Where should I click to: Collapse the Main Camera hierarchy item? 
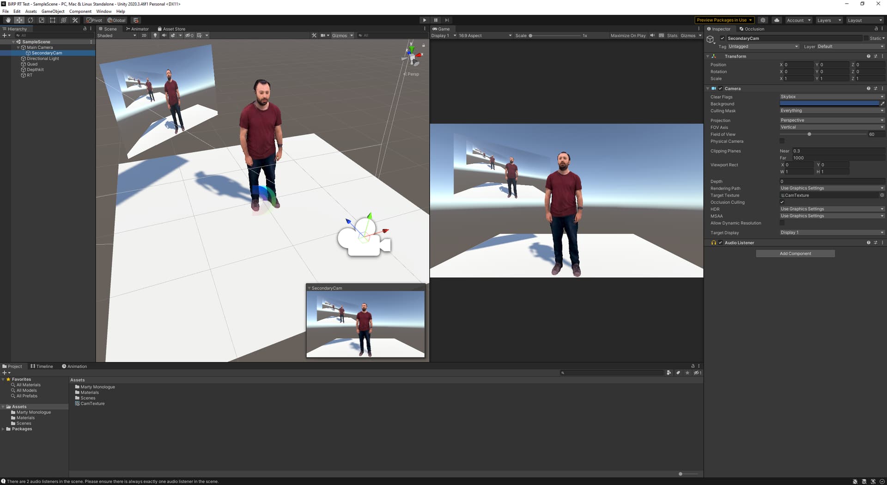coord(18,48)
